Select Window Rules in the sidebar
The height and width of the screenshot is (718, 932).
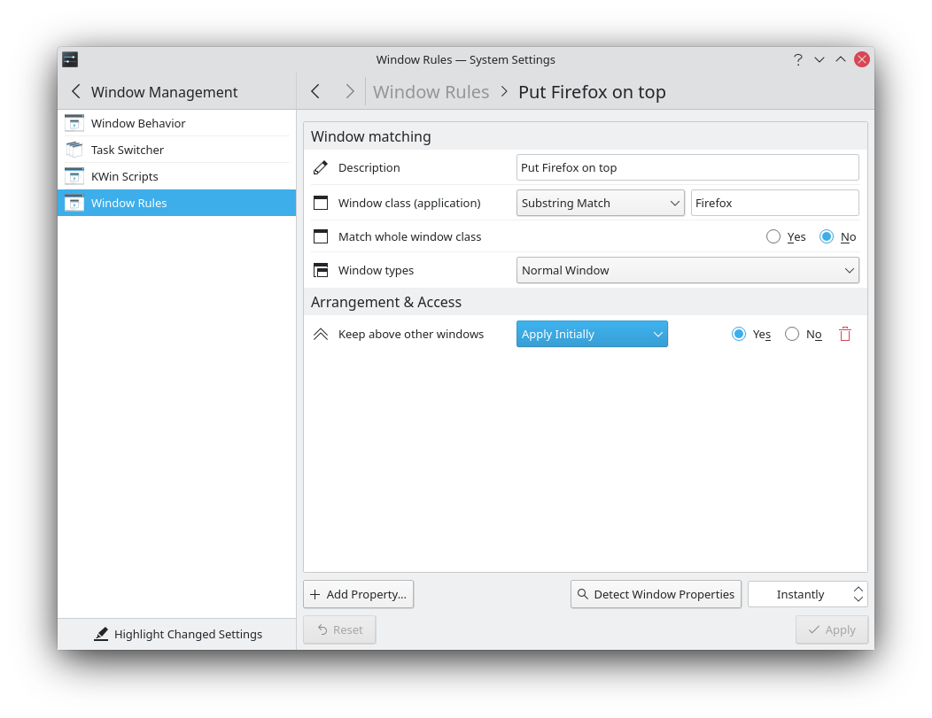pos(176,203)
